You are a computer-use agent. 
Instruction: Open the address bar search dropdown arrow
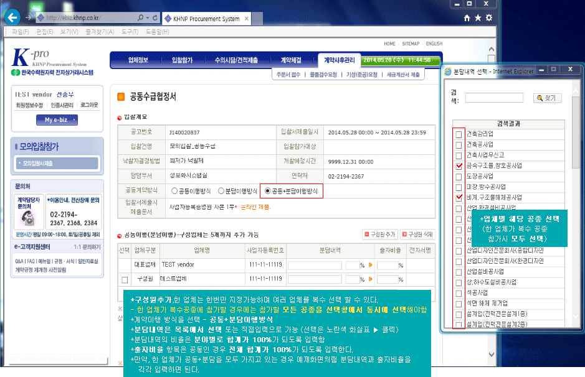pyautogui.click(x=148, y=17)
